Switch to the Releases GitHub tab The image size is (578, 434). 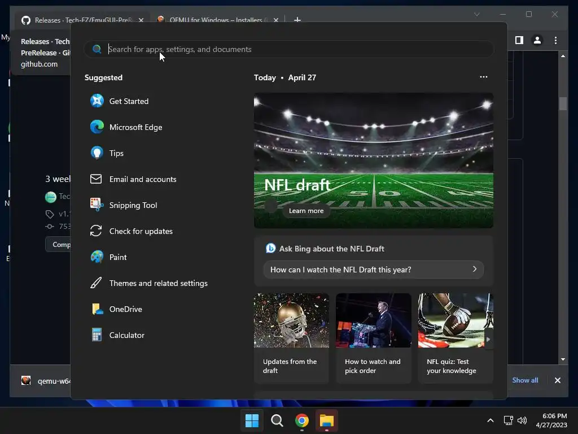pos(83,20)
